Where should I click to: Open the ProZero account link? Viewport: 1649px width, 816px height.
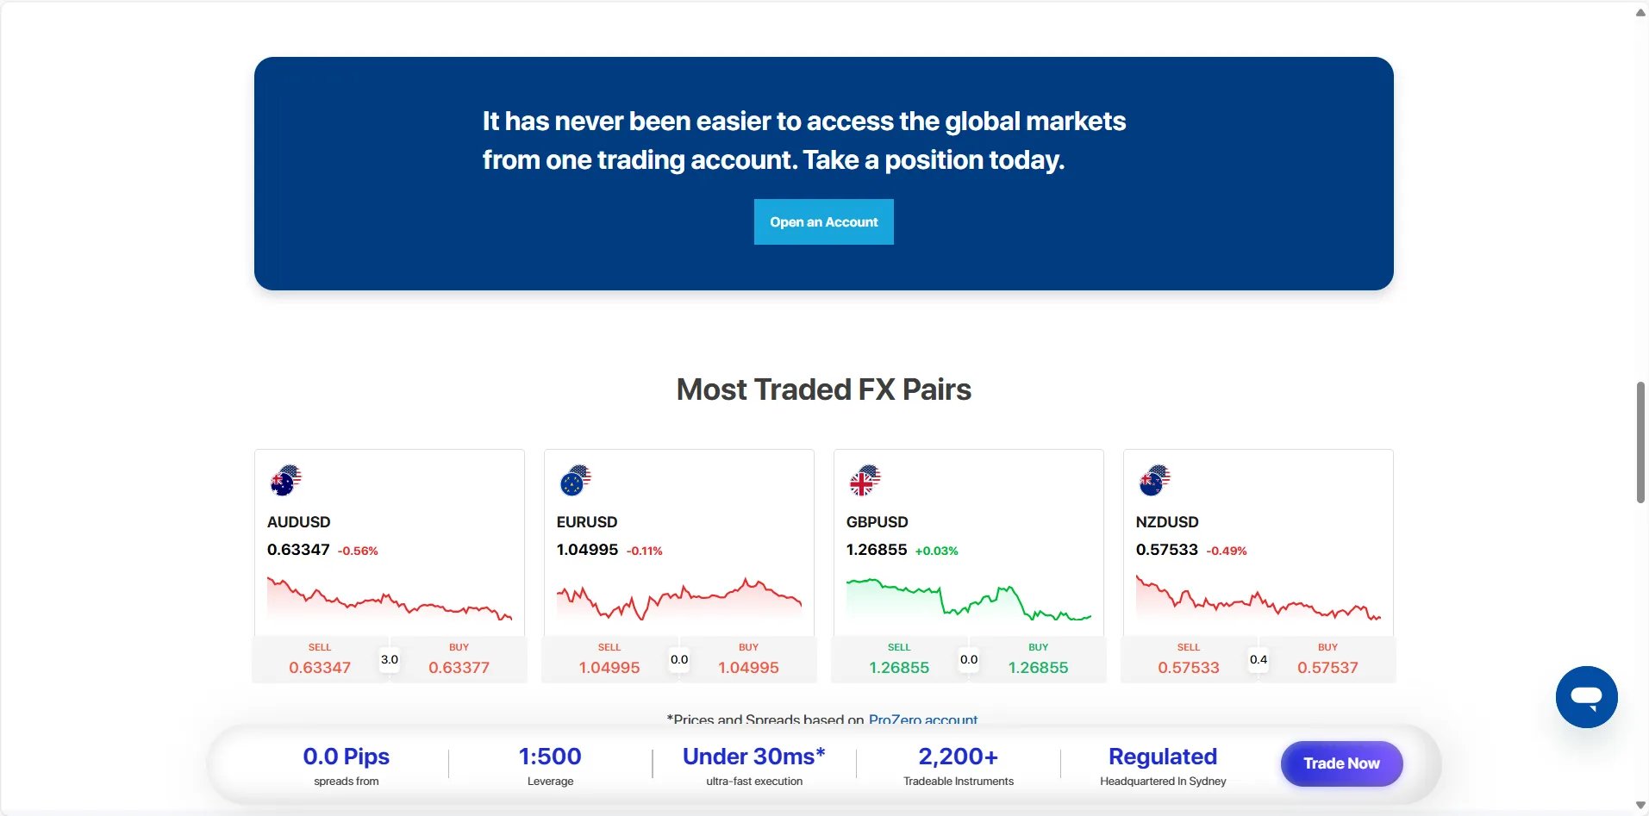point(923,719)
